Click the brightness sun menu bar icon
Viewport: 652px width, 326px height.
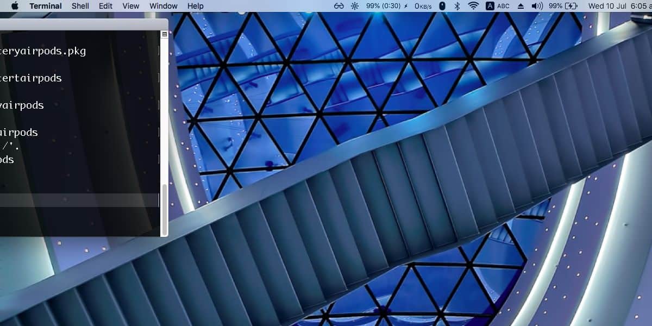coord(355,6)
